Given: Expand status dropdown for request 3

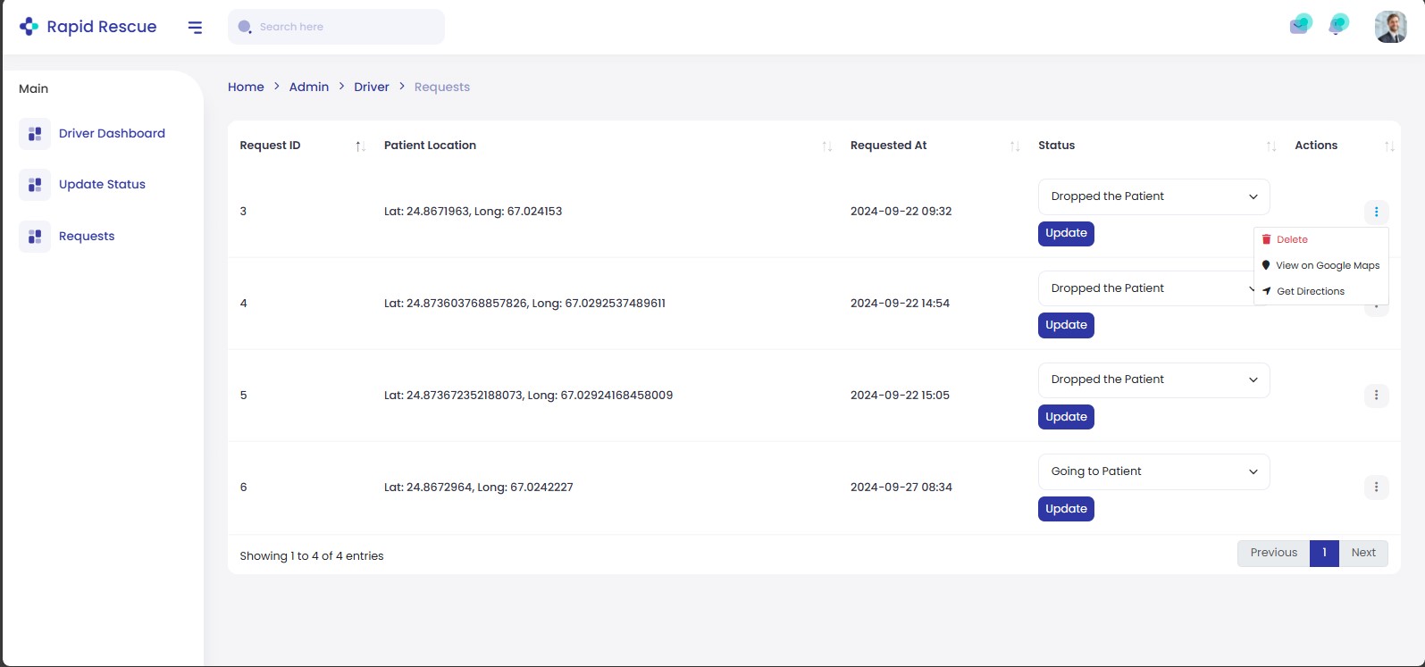Looking at the screenshot, I should tap(1153, 196).
